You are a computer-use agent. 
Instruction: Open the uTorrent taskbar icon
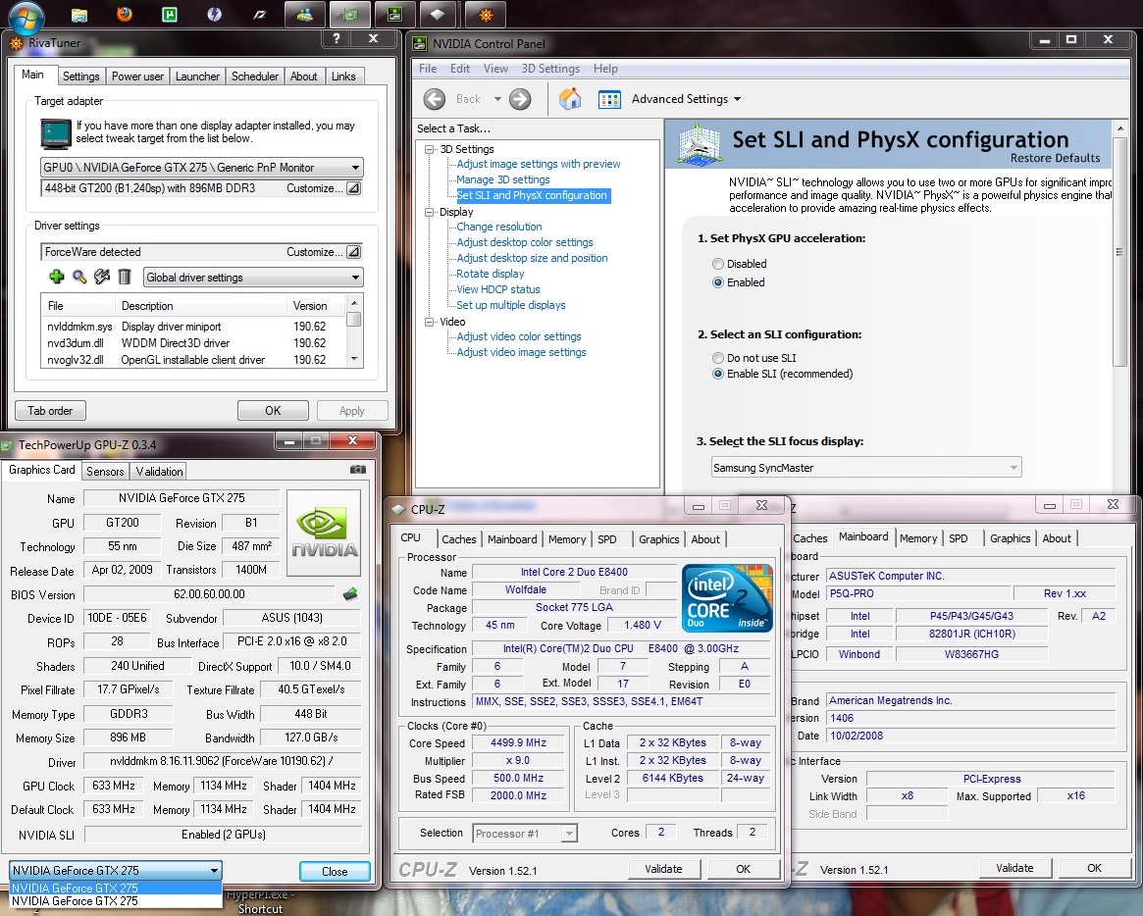(170, 14)
